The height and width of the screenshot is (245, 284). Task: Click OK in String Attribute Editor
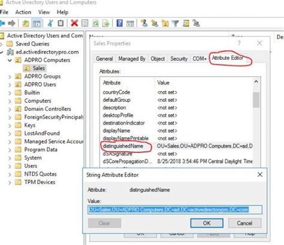pyautogui.click(x=207, y=223)
